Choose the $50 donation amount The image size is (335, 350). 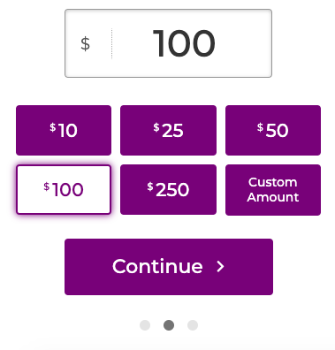click(x=273, y=130)
